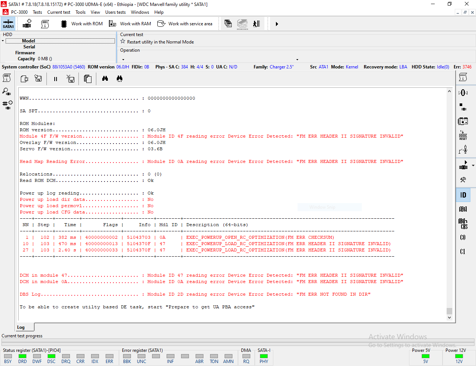
Task: Click the find binoculars icon
Action: [105, 78]
